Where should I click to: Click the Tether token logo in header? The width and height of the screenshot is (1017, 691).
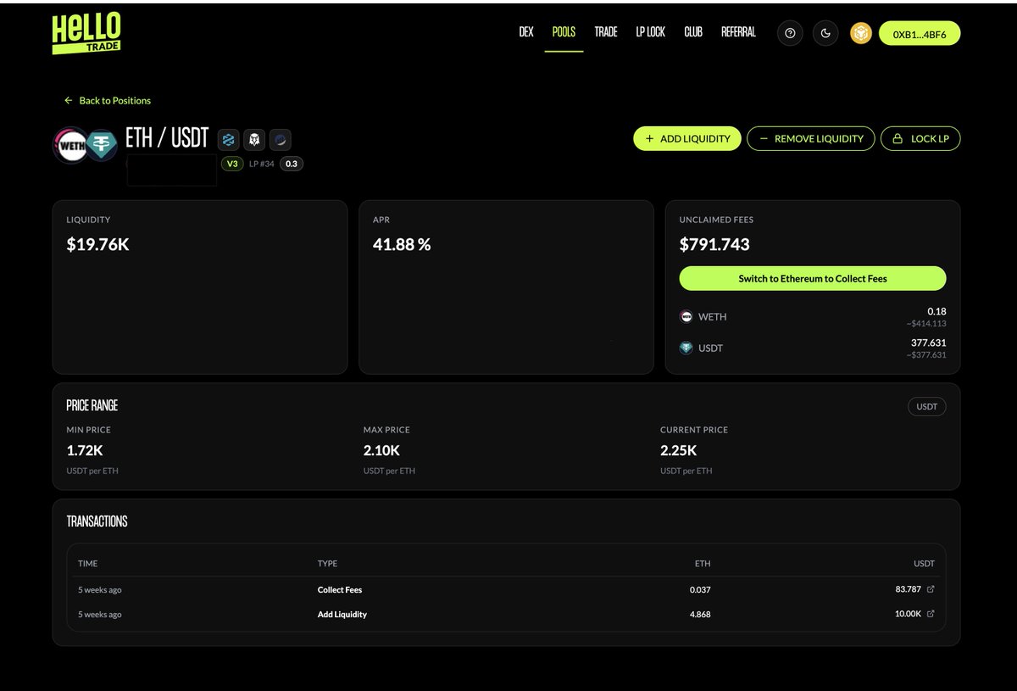click(102, 145)
